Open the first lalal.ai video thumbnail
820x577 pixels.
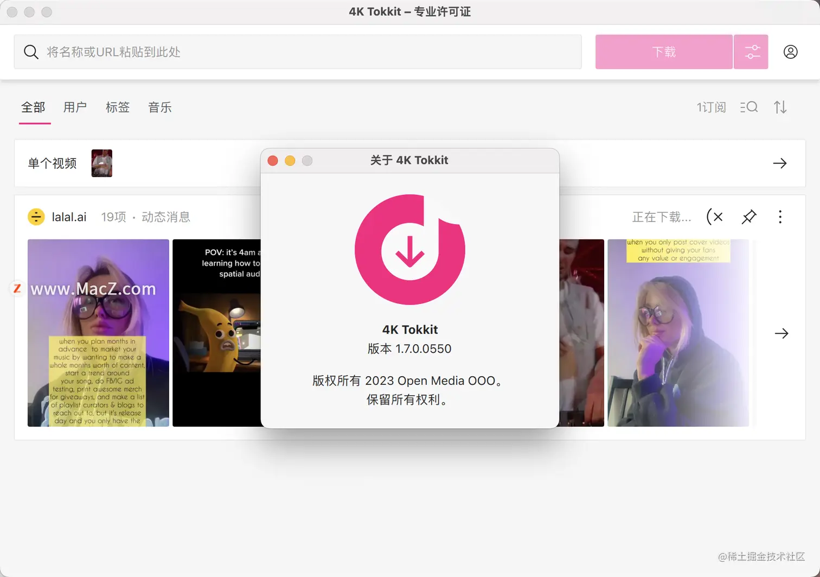tap(98, 333)
